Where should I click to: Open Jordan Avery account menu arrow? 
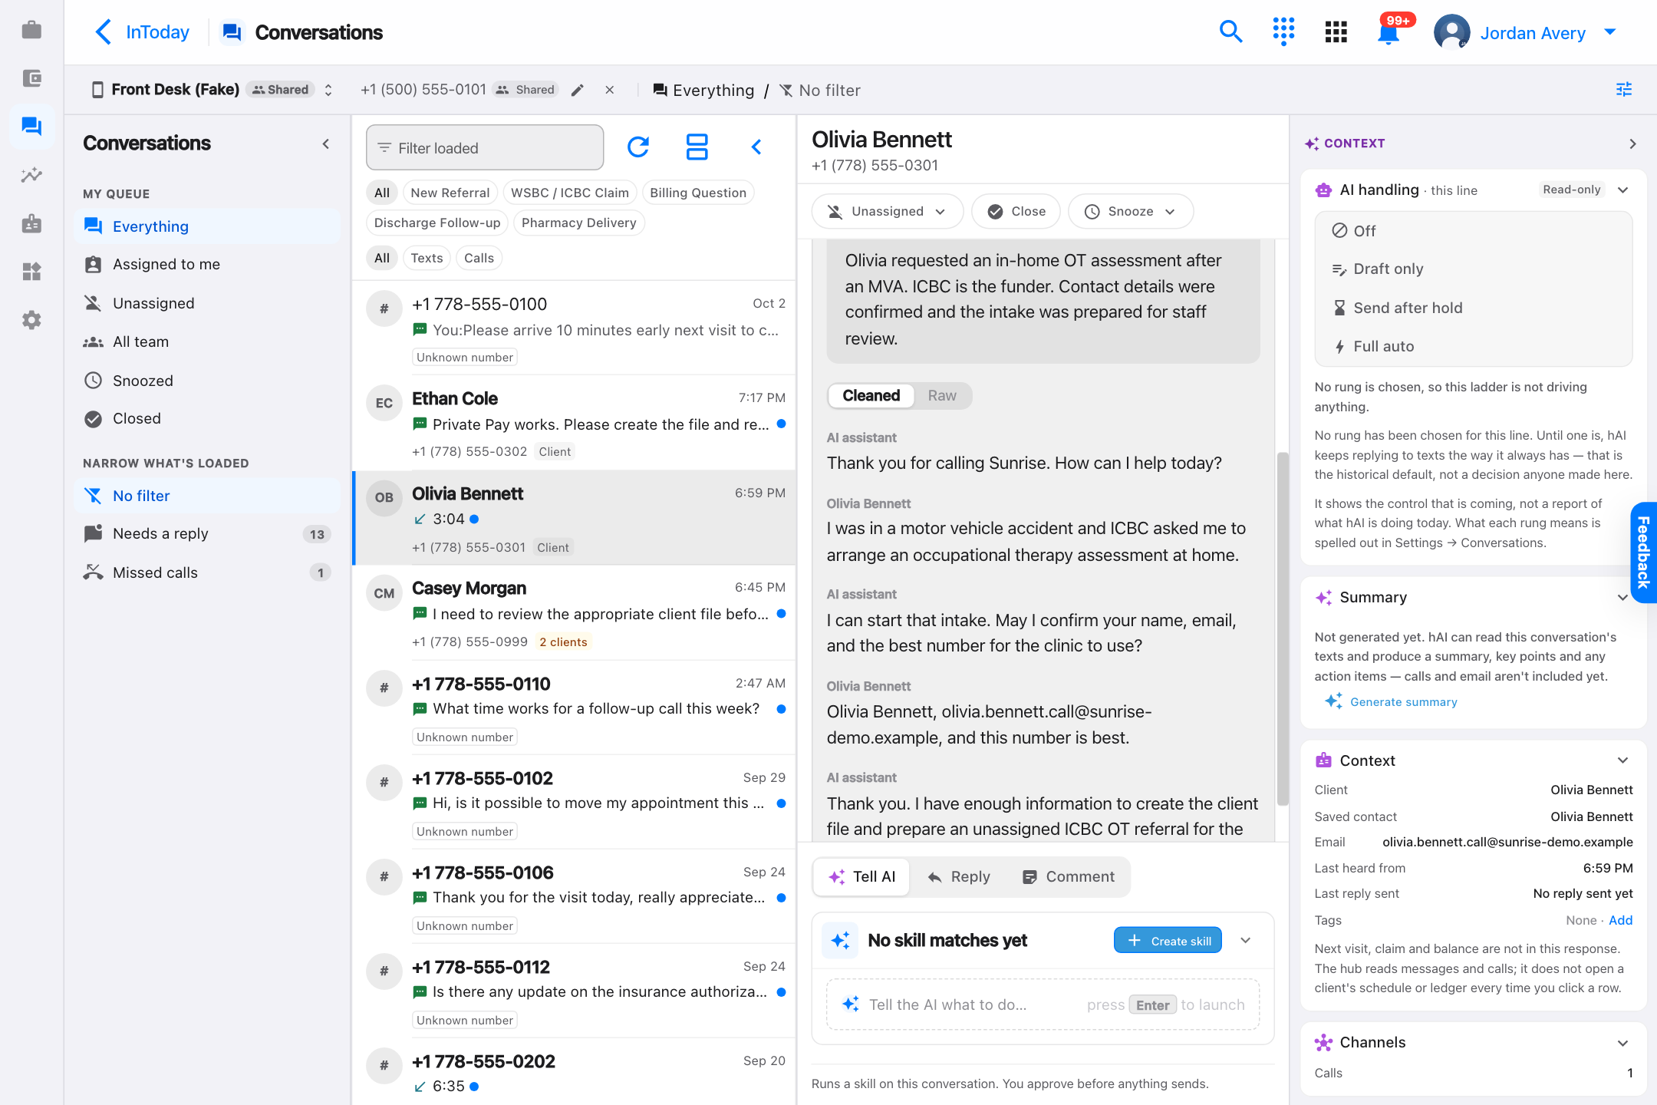(x=1610, y=32)
